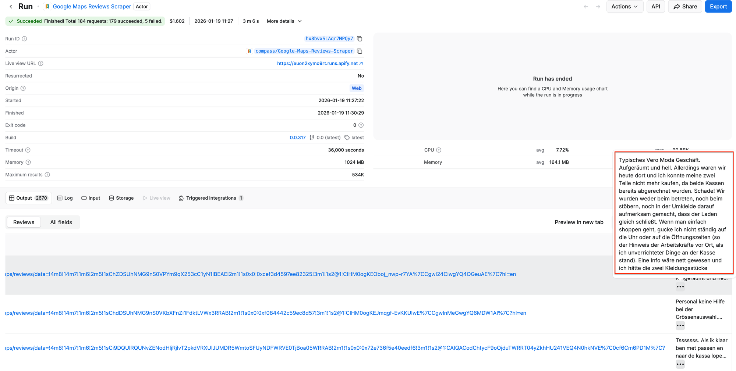
Task: Expand the More details section
Action: point(284,21)
